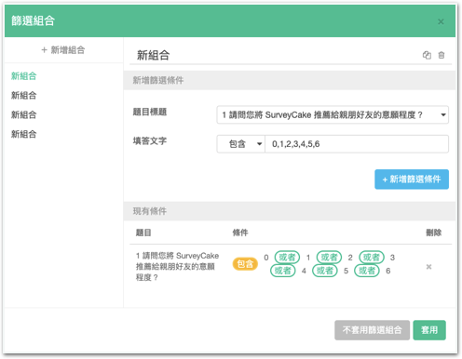The height and width of the screenshot is (359, 462).
Task: Click + 新增組合 to add a combination
Action: [63, 50]
